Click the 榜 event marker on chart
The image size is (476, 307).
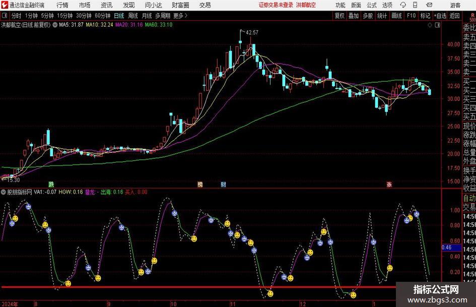click(x=200, y=184)
